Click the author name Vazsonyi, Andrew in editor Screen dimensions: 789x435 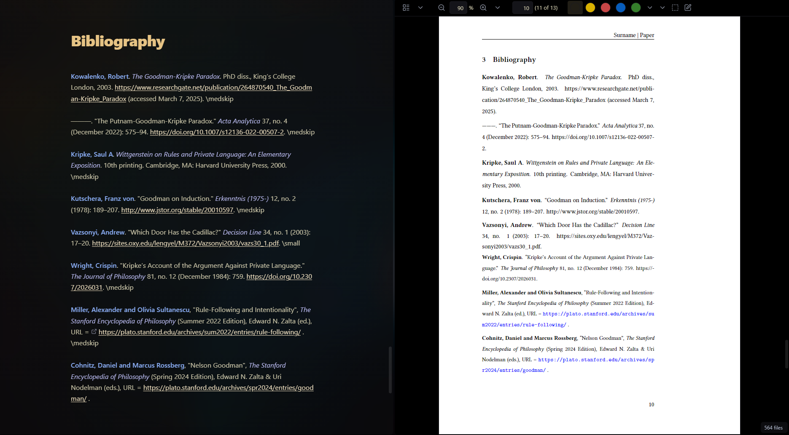coord(97,232)
